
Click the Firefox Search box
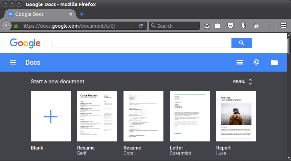pos(175,26)
